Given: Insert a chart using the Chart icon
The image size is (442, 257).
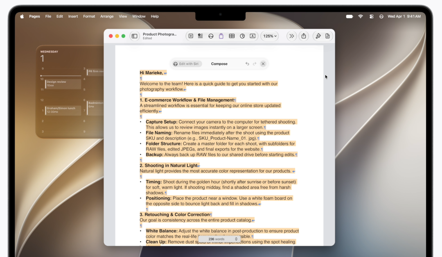Looking at the screenshot, I should 242,36.
